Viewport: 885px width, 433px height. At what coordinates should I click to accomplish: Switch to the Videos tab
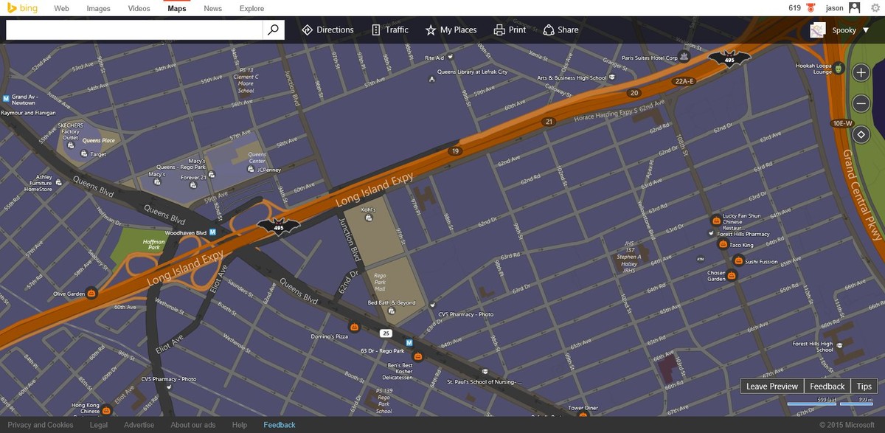[x=139, y=9]
